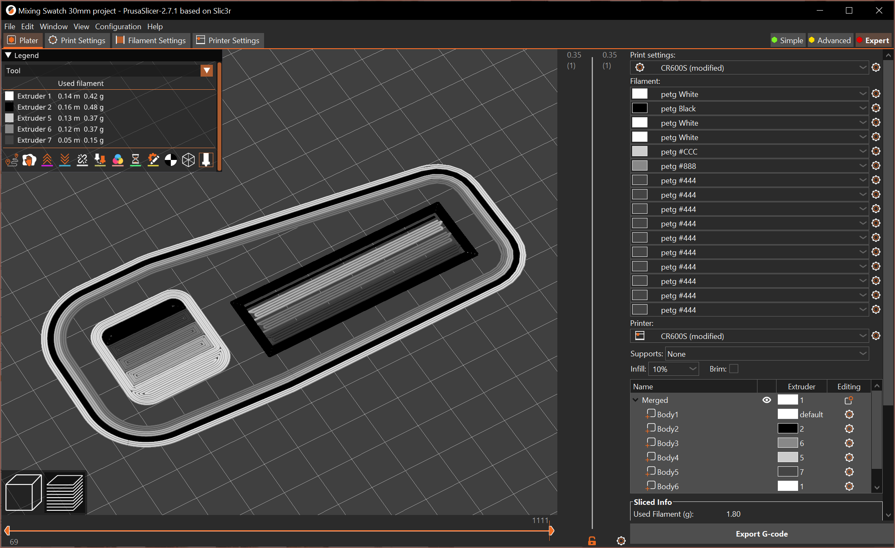Viewport: 895px width, 548px height.
Task: Click Export G-code button
Action: coord(761,534)
